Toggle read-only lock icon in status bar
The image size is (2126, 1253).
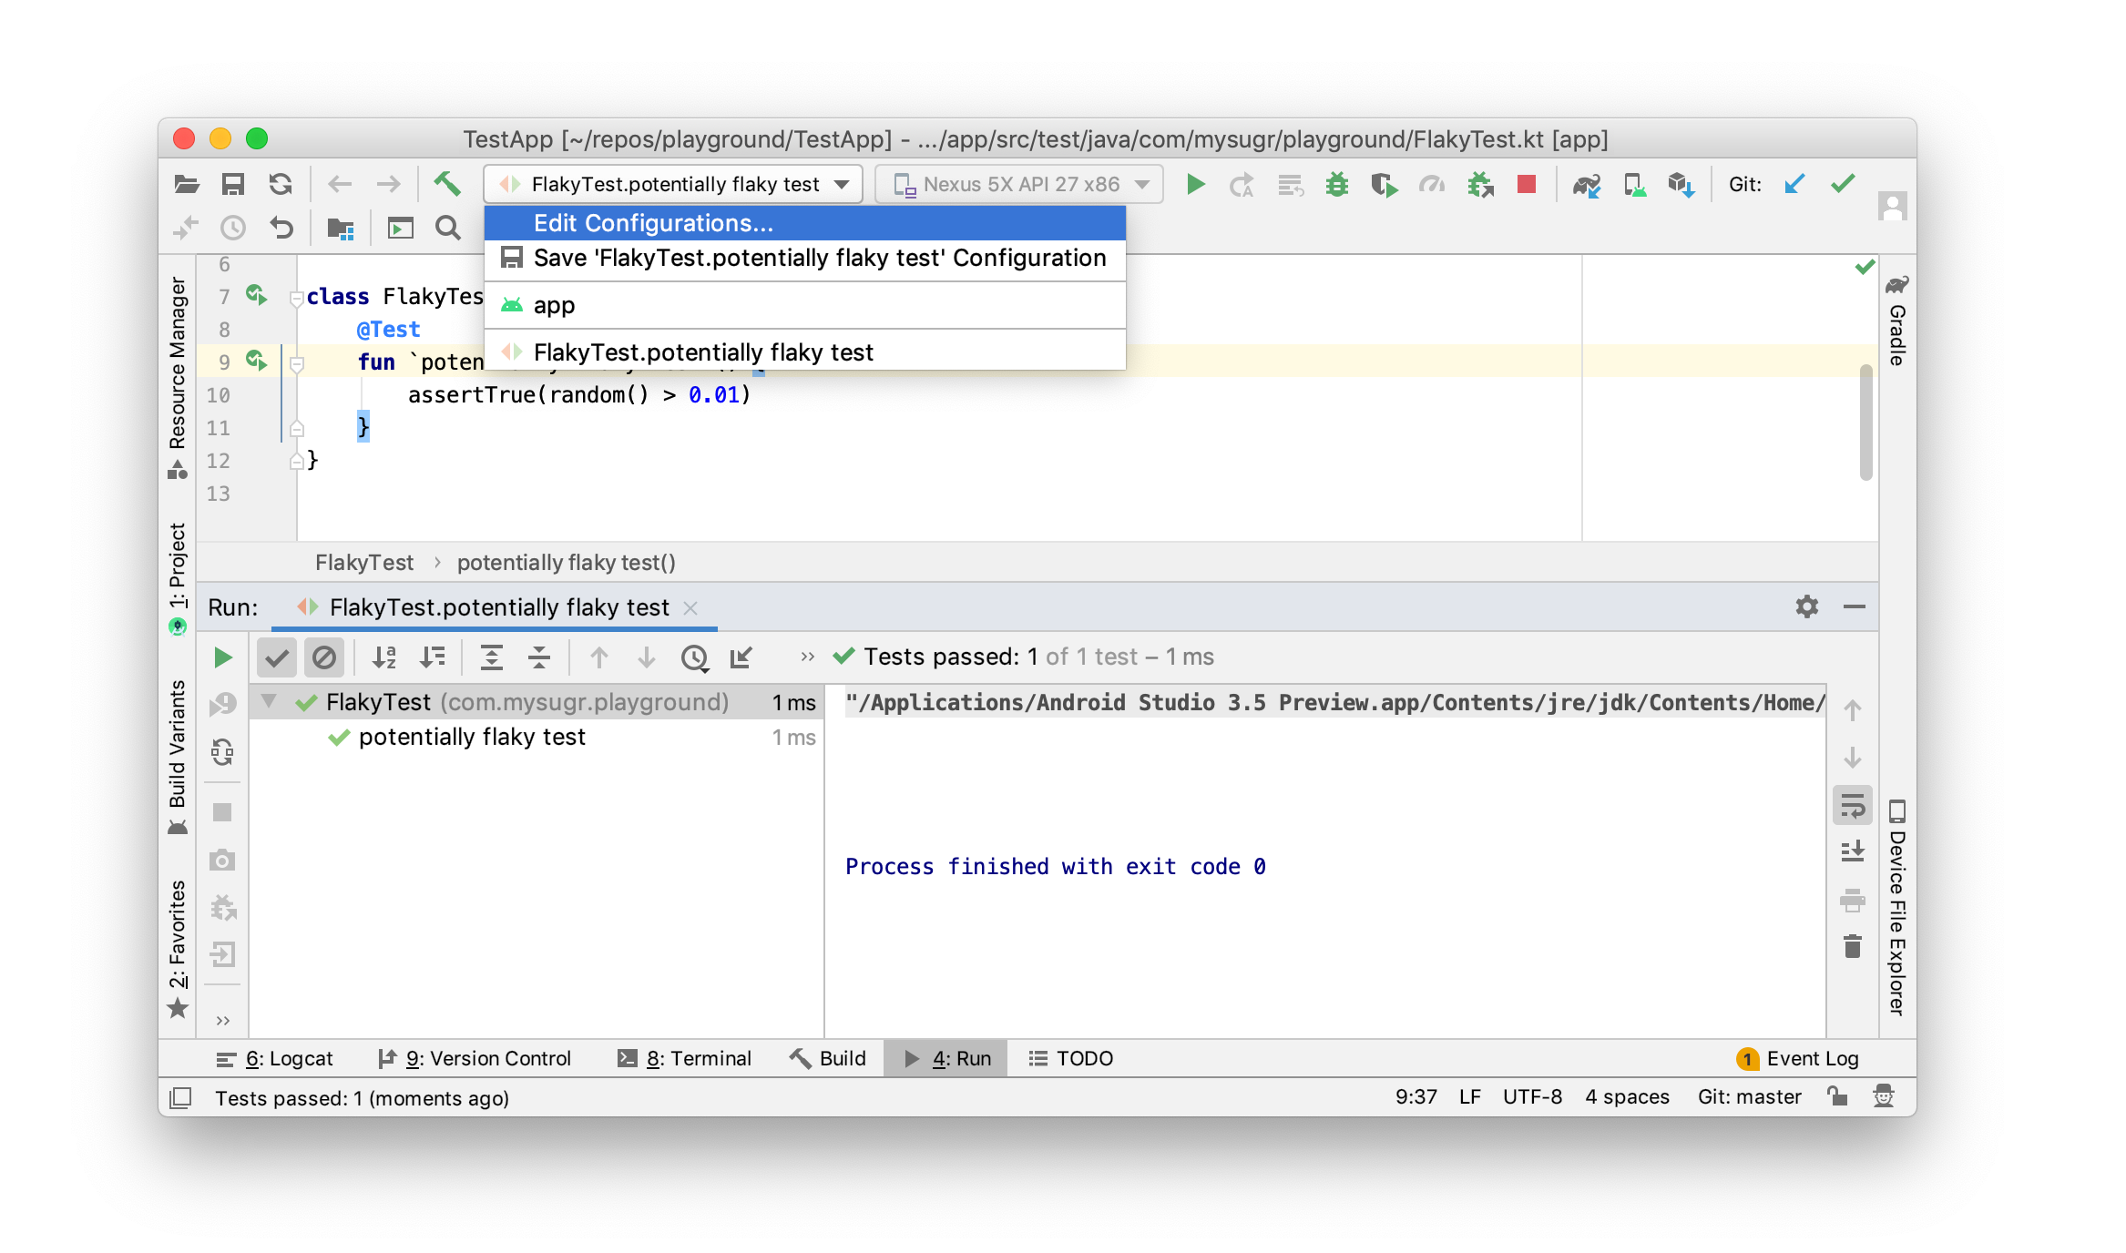point(1836,1096)
